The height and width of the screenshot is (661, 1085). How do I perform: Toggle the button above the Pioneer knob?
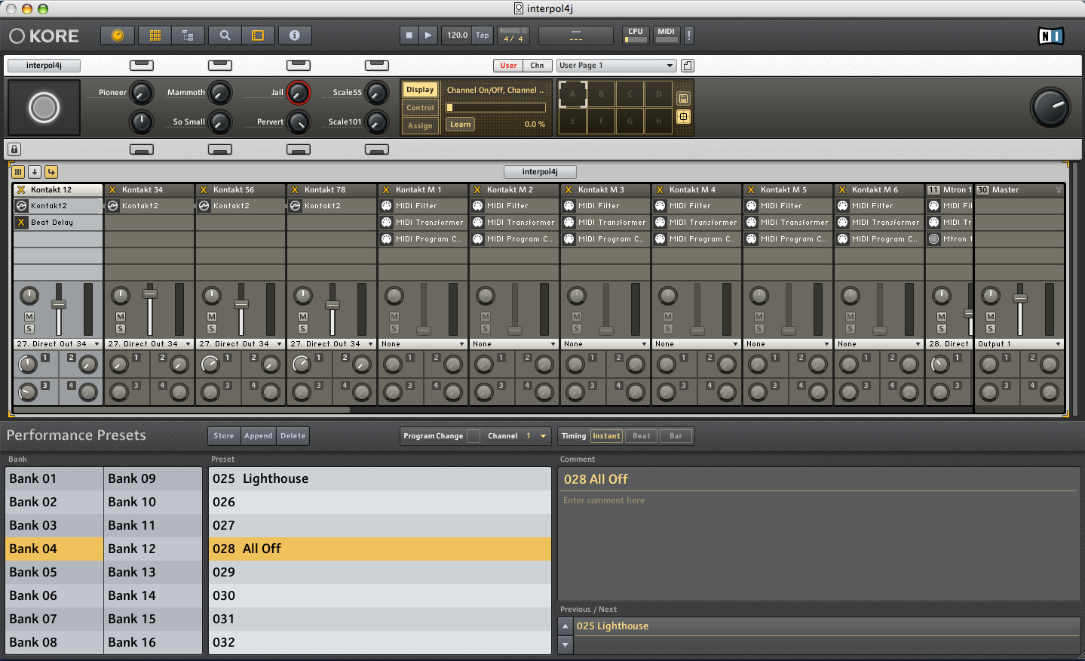[x=142, y=66]
